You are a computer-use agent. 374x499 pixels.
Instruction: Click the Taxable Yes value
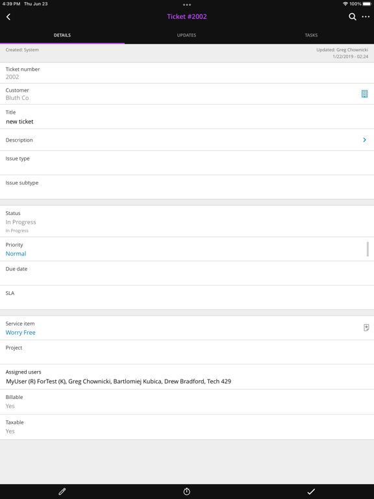pyautogui.click(x=10, y=431)
